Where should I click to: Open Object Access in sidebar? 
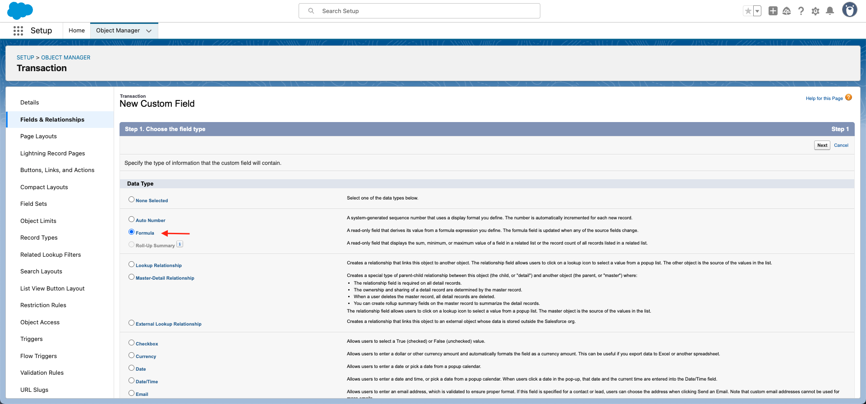[40, 322]
